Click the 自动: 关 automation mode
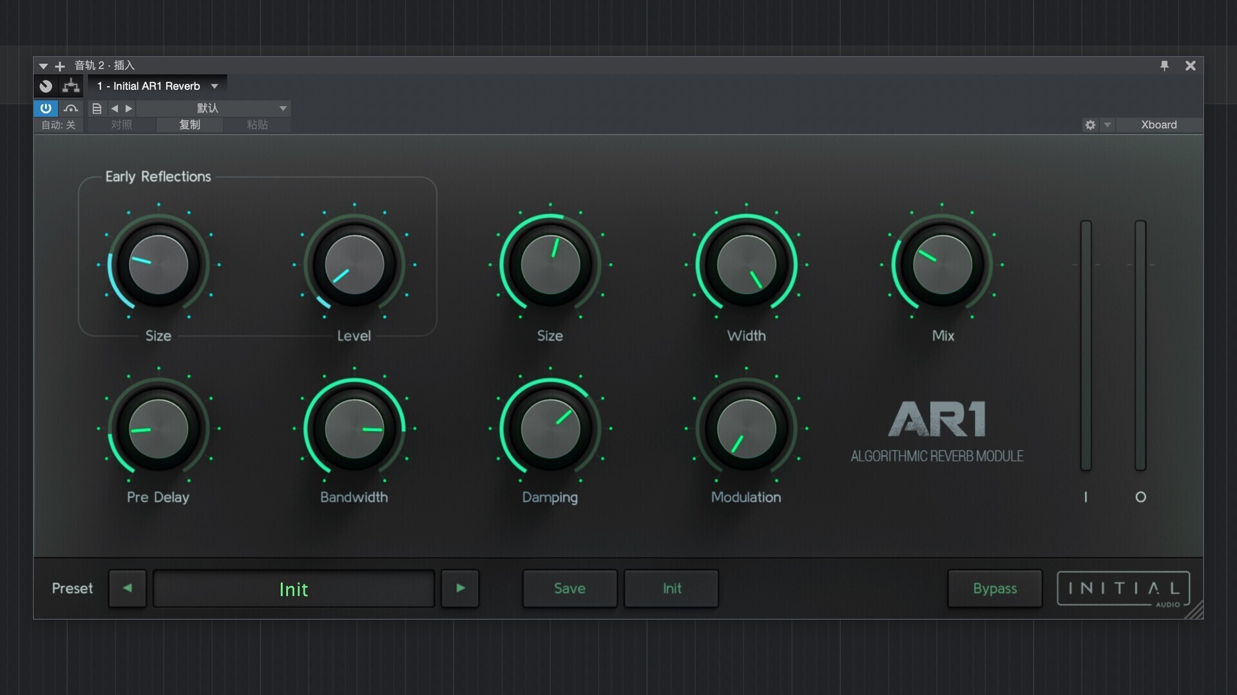 pyautogui.click(x=59, y=125)
